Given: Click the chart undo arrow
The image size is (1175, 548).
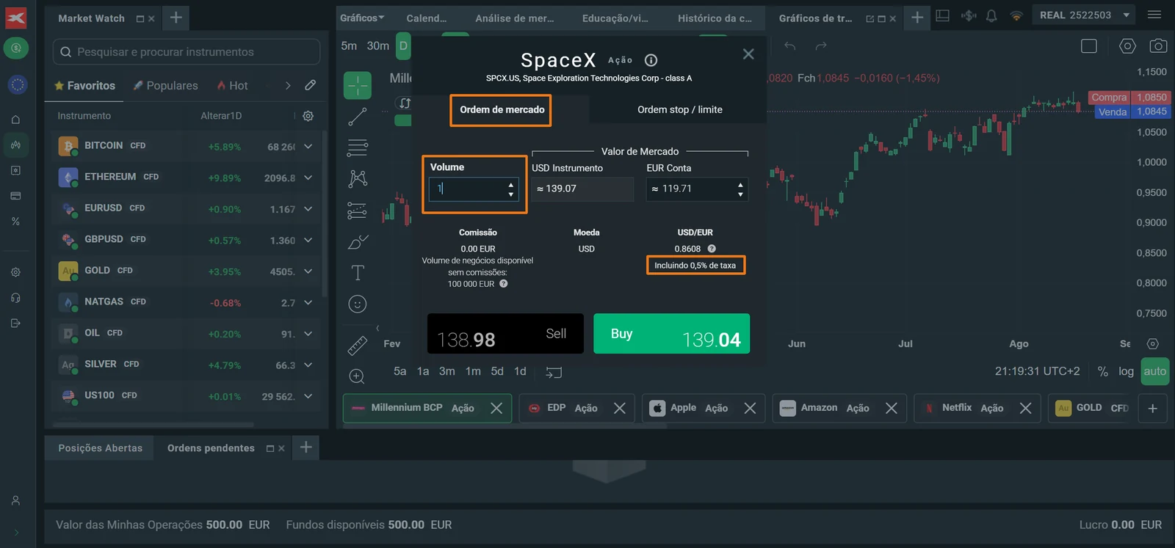Looking at the screenshot, I should coord(790,46).
